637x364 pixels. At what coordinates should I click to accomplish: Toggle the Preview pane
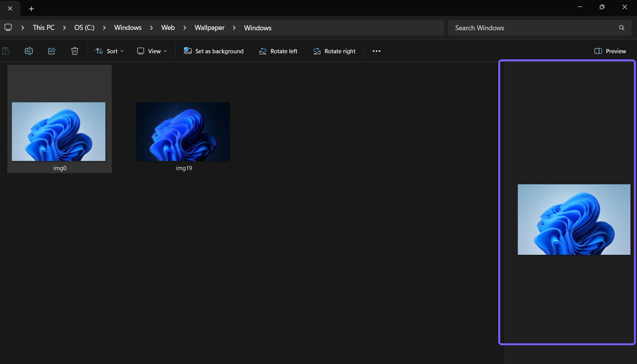point(610,51)
